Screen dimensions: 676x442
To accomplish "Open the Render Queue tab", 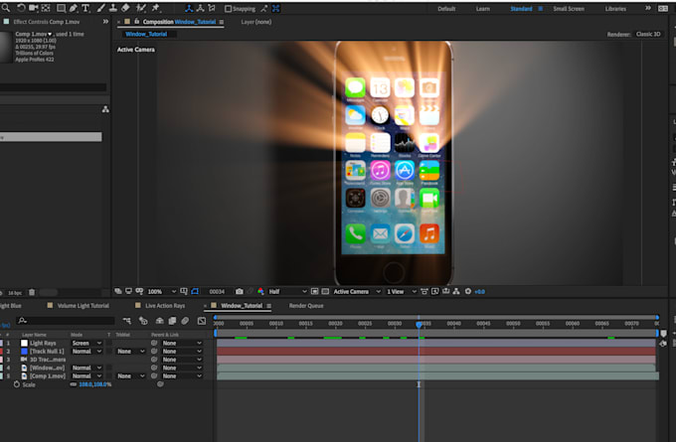I will [x=306, y=306].
